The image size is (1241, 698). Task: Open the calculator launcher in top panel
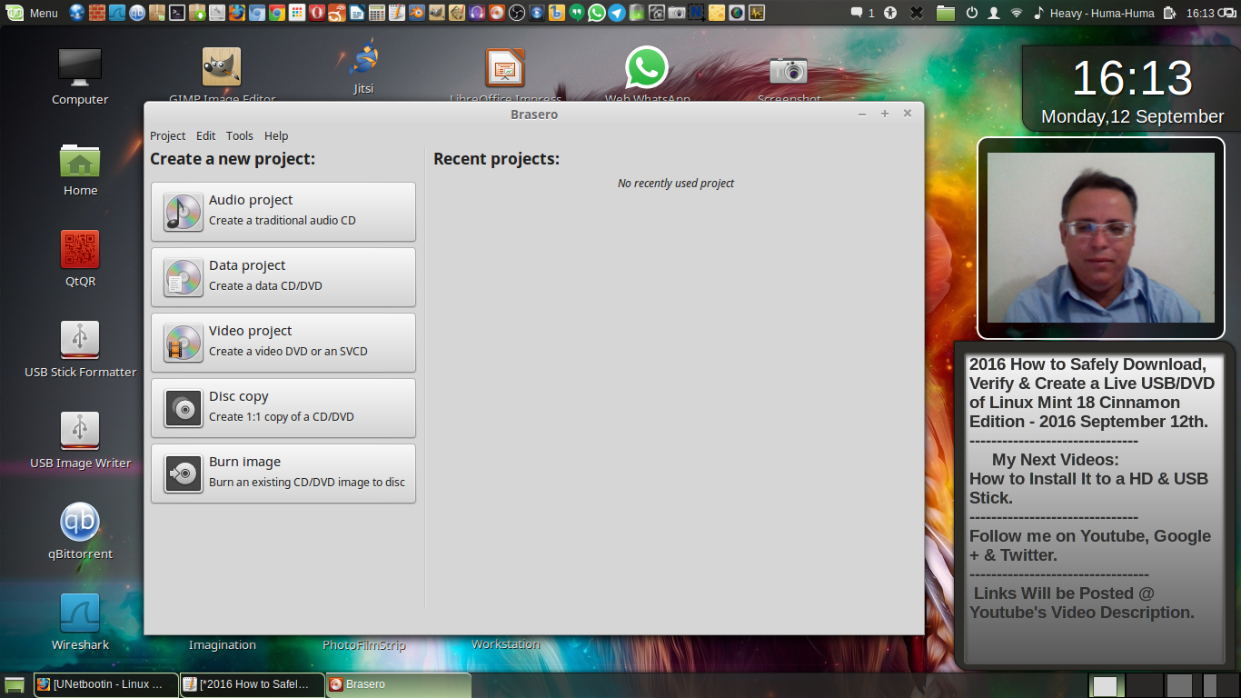tap(376, 13)
